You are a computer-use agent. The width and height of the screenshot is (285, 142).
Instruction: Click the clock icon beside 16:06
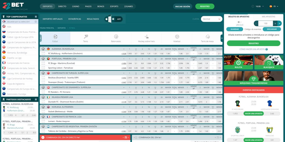[253, 6]
